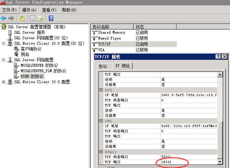Image resolution: width=230 pixels, height=168 pixels.
Task: Sort by the 协议名称 column header
Action: coord(112,27)
